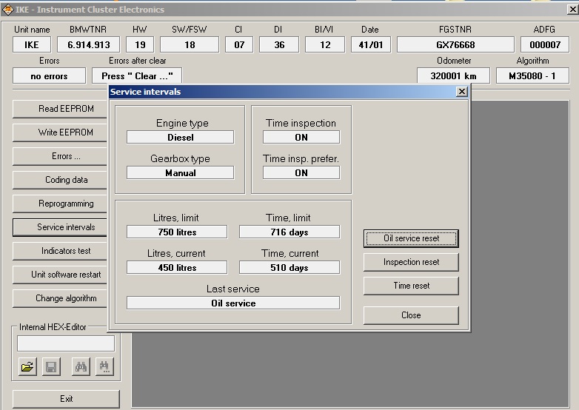This screenshot has height=410, width=579.
Task: Click Time reset button
Action: tap(412, 286)
